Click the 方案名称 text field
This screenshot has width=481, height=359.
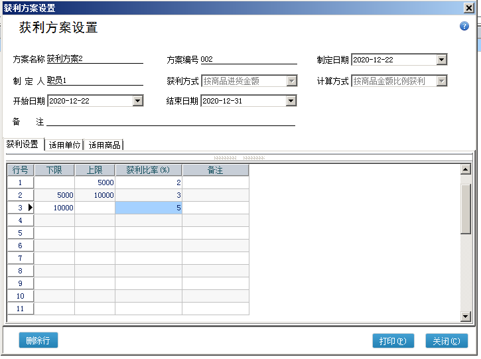tap(94, 58)
